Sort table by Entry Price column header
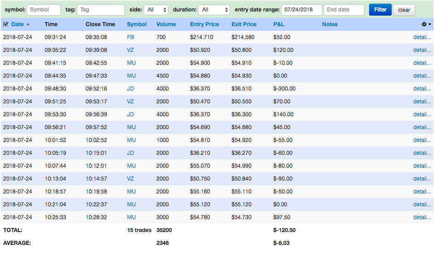The height and width of the screenshot is (255, 440). (204, 24)
